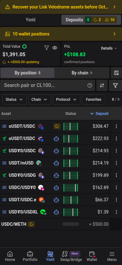Switch to the Yield tab
Image resolution: width=122 pixels, height=265 pixels.
tap(30, 20)
